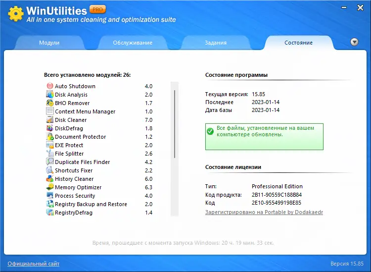Click Disk Cleaner version 7.0
Screen dimensions: 371x272
pyautogui.click(x=148, y=120)
